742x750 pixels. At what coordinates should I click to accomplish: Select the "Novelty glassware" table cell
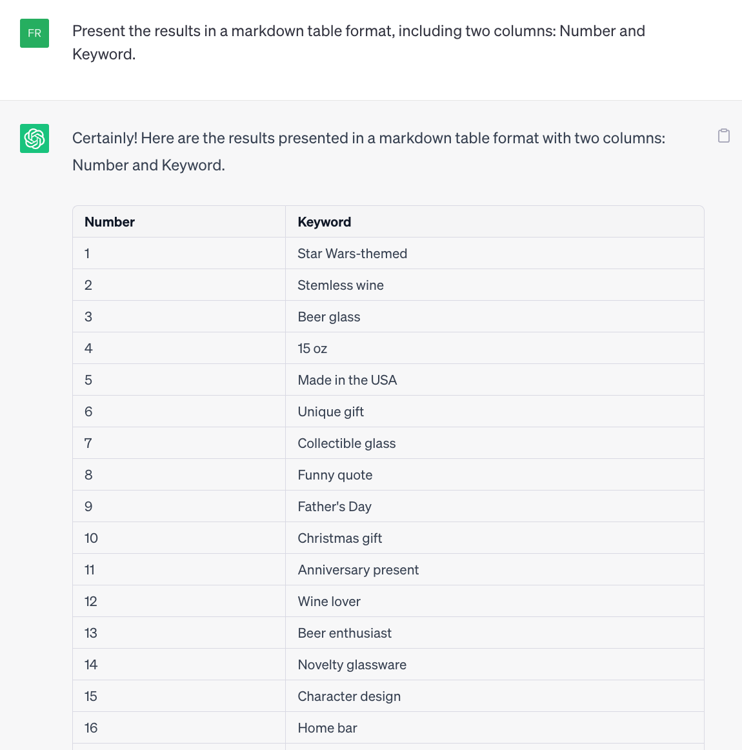click(x=352, y=665)
